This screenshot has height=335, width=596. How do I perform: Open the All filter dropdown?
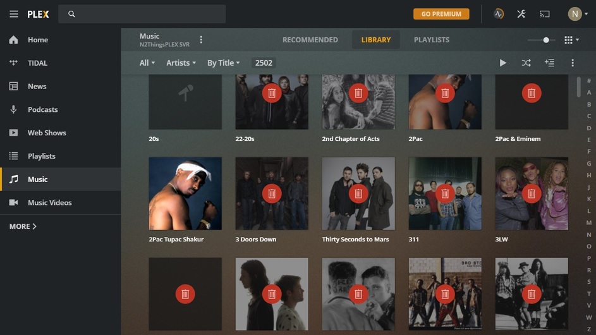pyautogui.click(x=147, y=63)
